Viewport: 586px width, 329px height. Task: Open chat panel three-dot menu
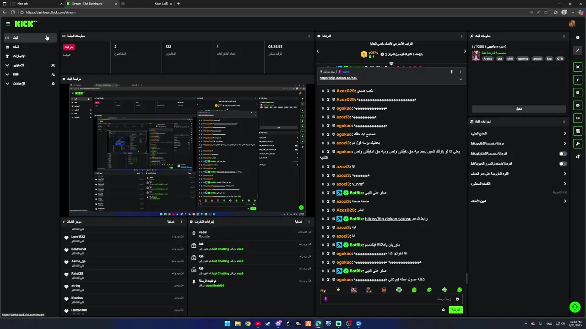tap(463, 36)
